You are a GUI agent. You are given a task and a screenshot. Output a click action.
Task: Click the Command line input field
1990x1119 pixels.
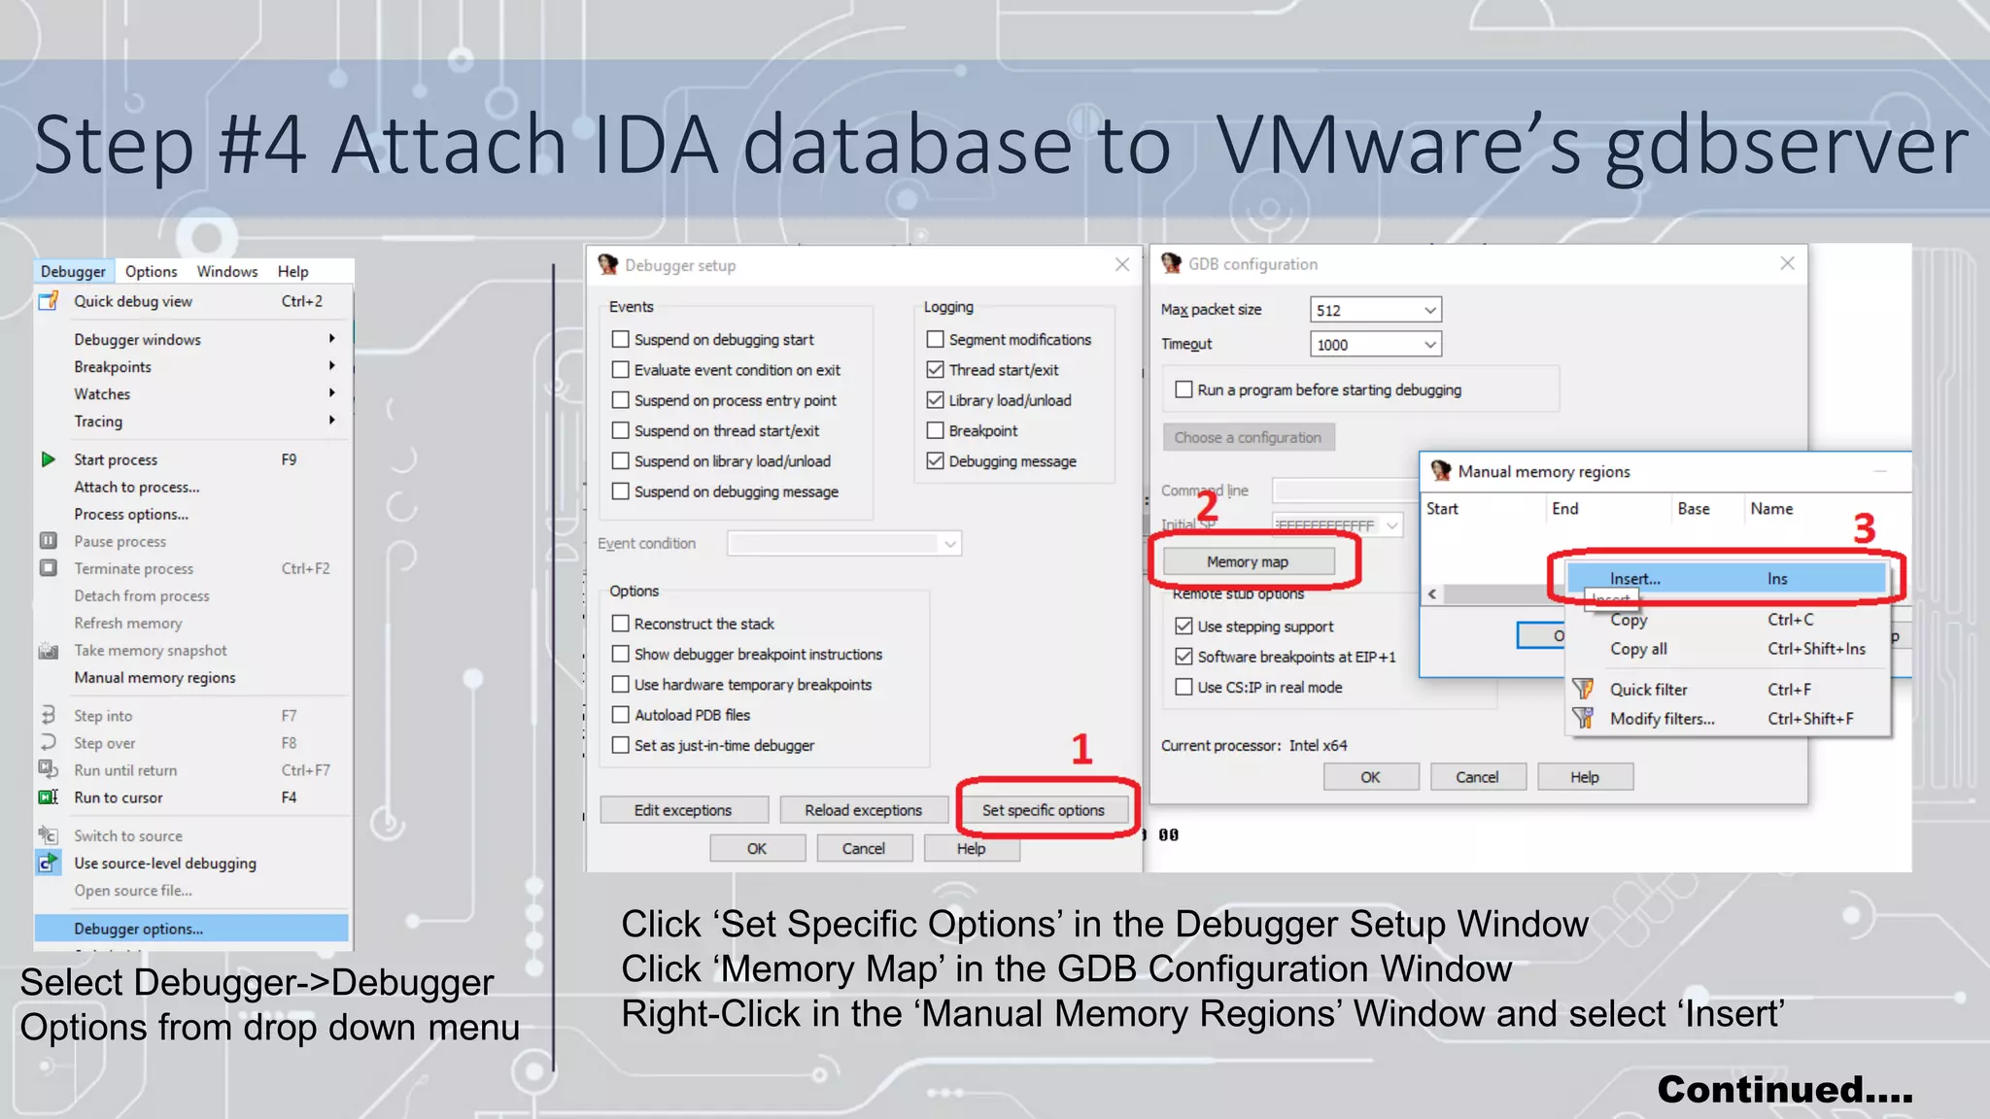pos(1345,490)
